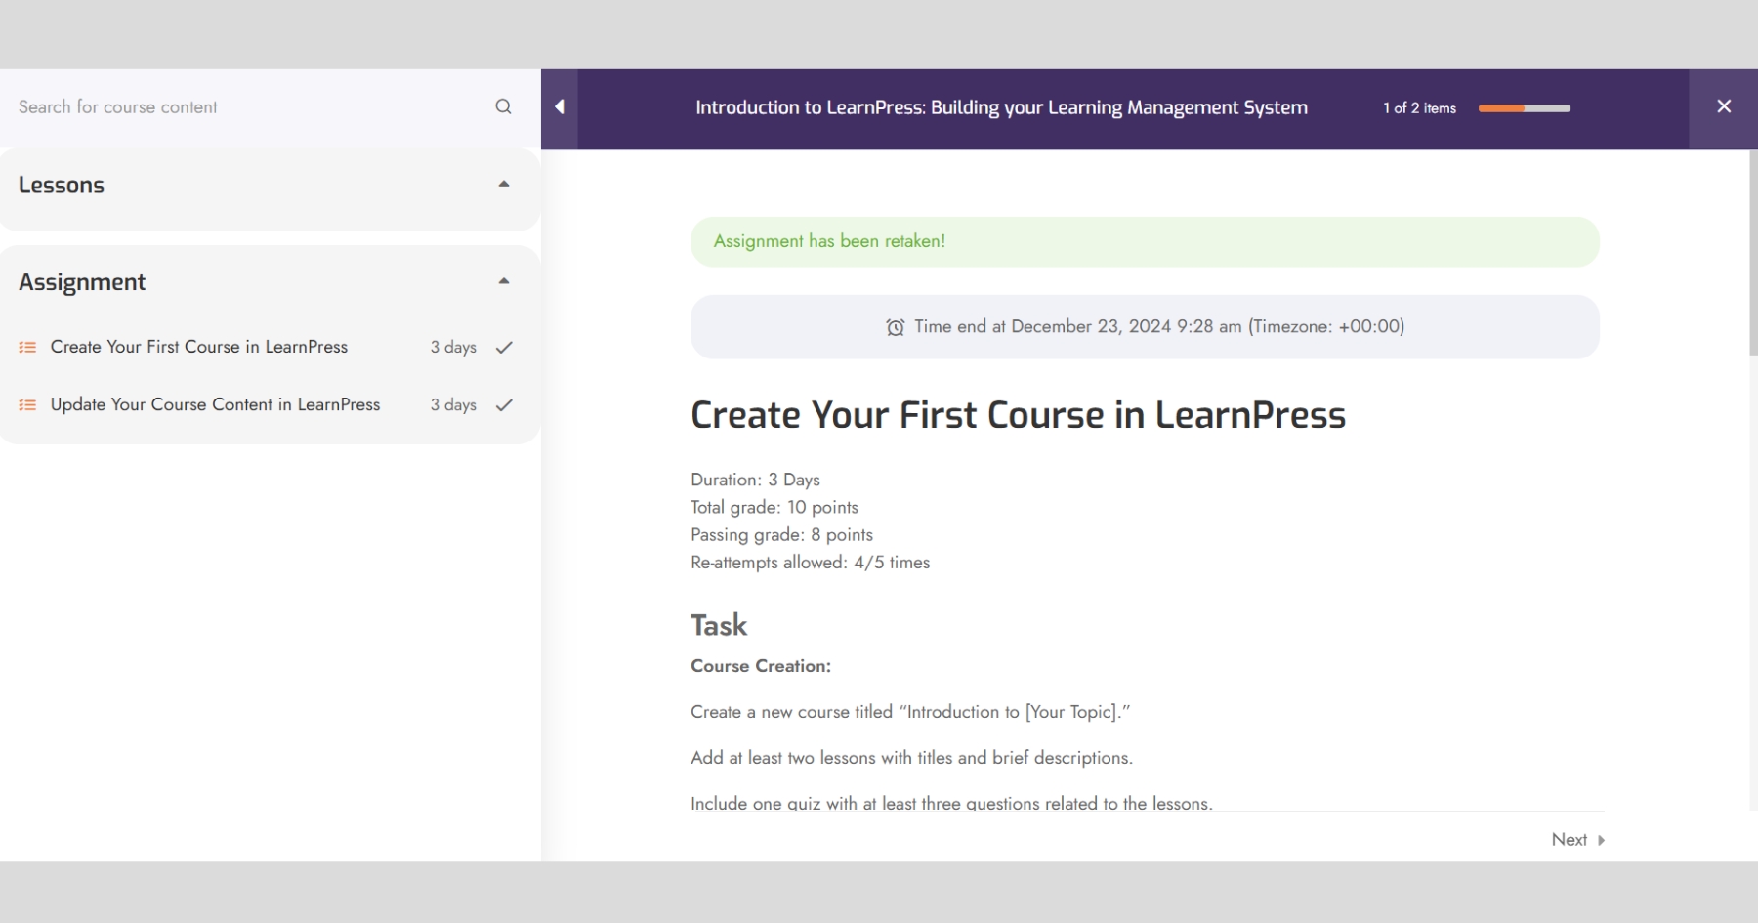The width and height of the screenshot is (1758, 923).
Task: Click list icon beside Update Your Course Content
Action: [x=27, y=405]
